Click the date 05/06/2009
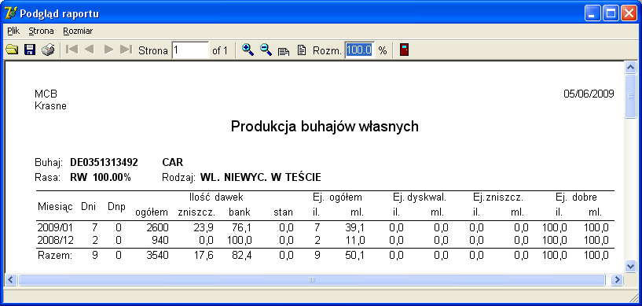642x306 pixels. pyautogui.click(x=589, y=94)
